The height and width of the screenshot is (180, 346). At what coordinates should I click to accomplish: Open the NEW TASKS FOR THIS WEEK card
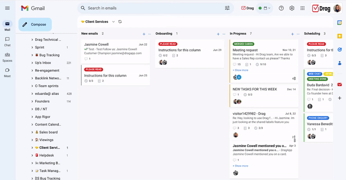click(x=264, y=96)
